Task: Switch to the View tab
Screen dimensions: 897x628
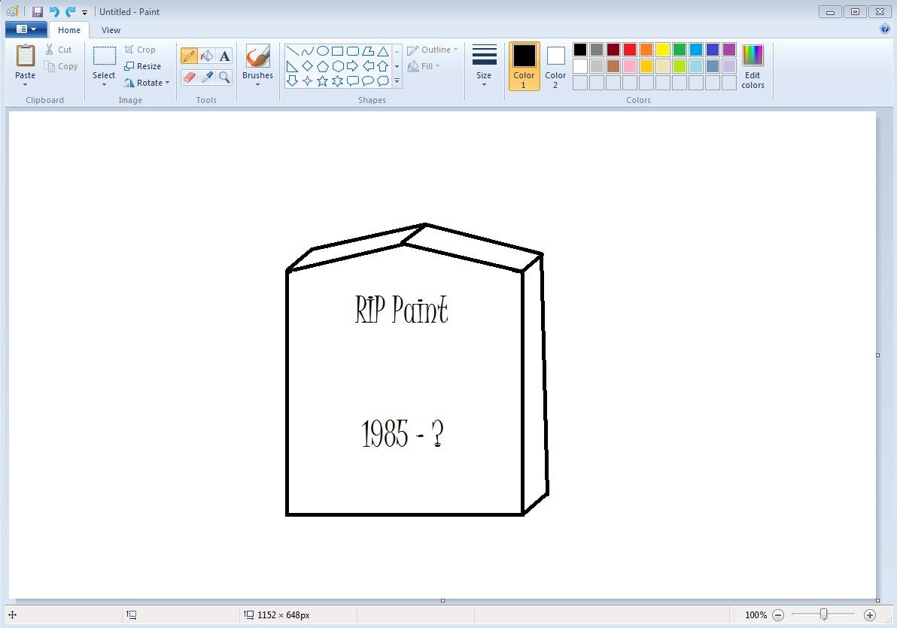Action: (111, 30)
